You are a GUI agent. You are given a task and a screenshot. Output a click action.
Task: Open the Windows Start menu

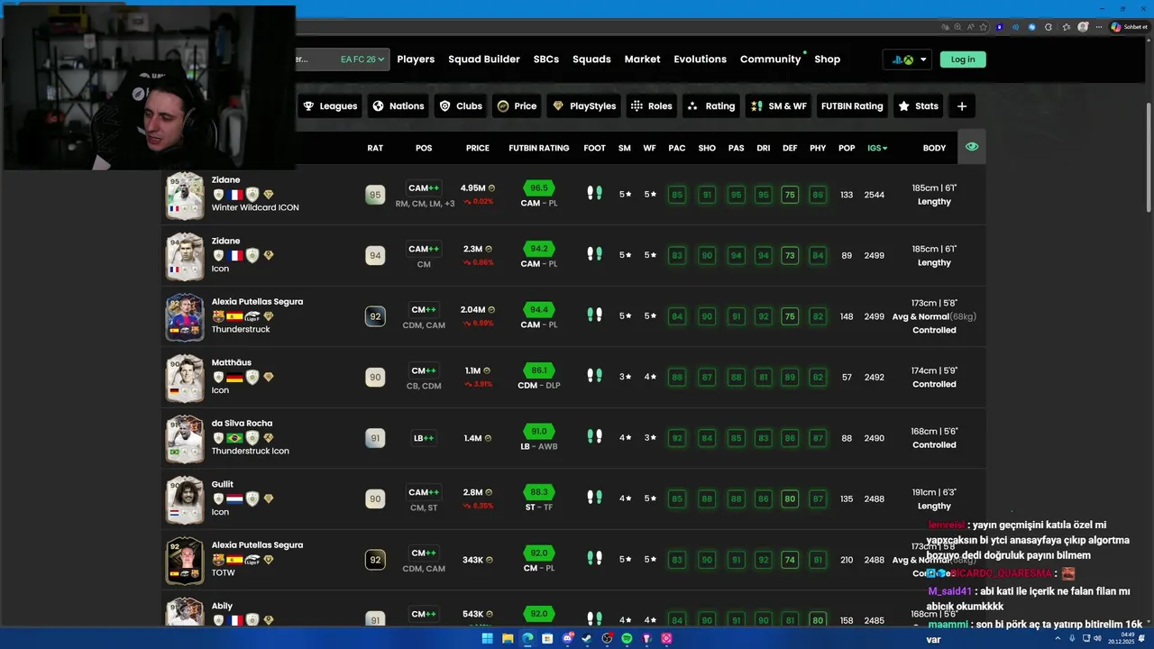pos(487,638)
